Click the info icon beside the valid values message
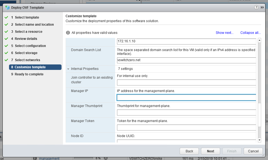268x160 pixels. [68, 32]
